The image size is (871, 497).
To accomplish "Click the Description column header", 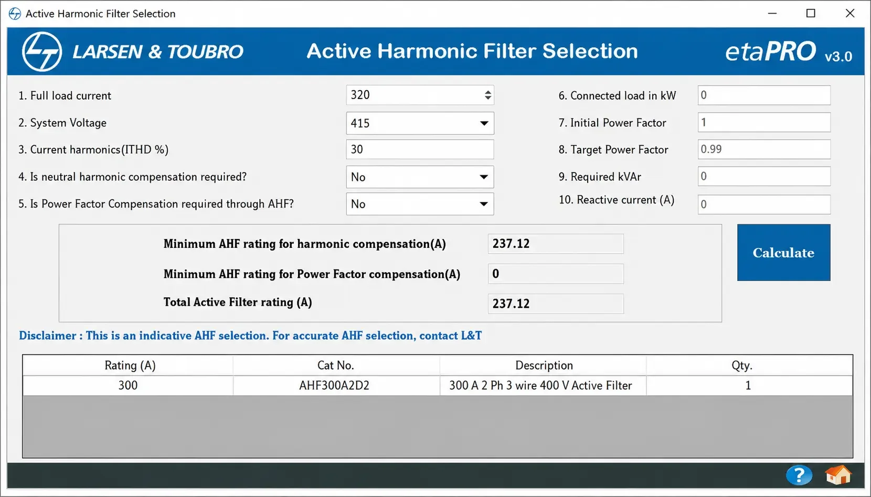I will point(544,365).
